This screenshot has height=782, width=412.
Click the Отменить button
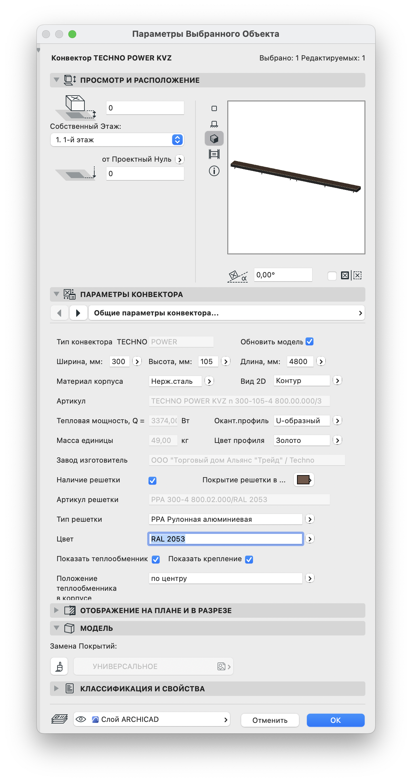click(x=270, y=720)
